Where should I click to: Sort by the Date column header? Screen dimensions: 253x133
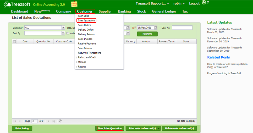[25, 42]
